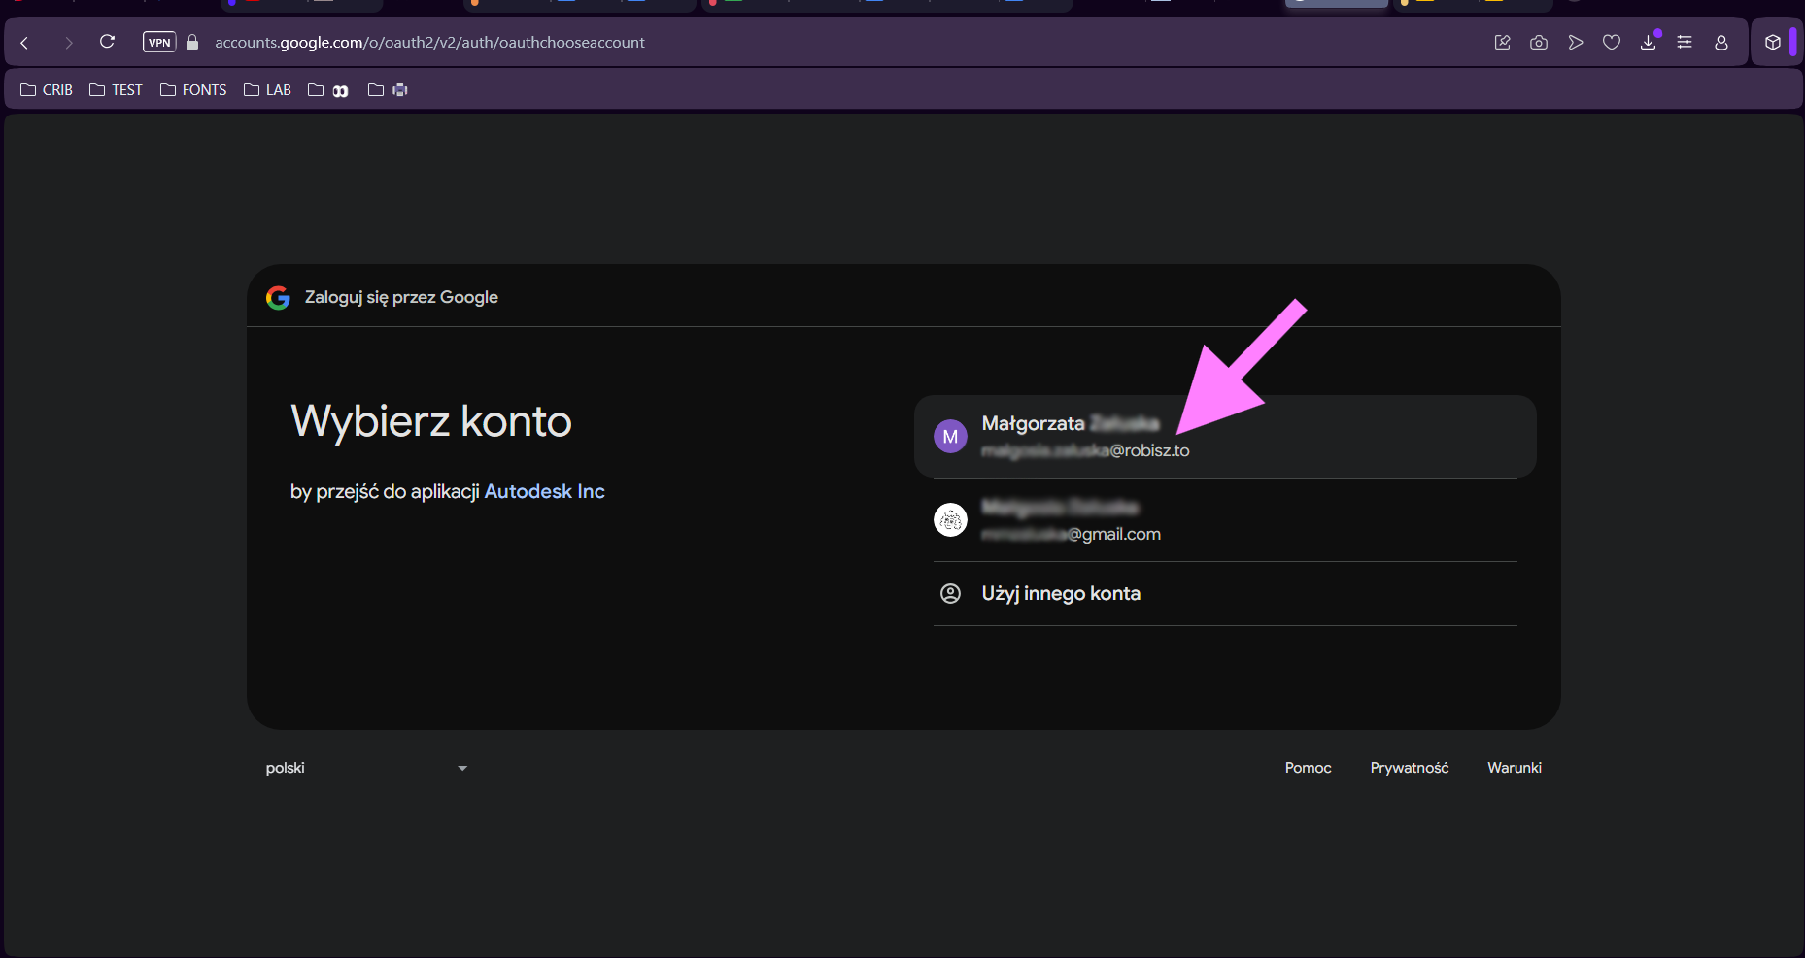Image resolution: width=1805 pixels, height=958 pixels.
Task: Reload the page with refresh icon
Action: point(108,42)
